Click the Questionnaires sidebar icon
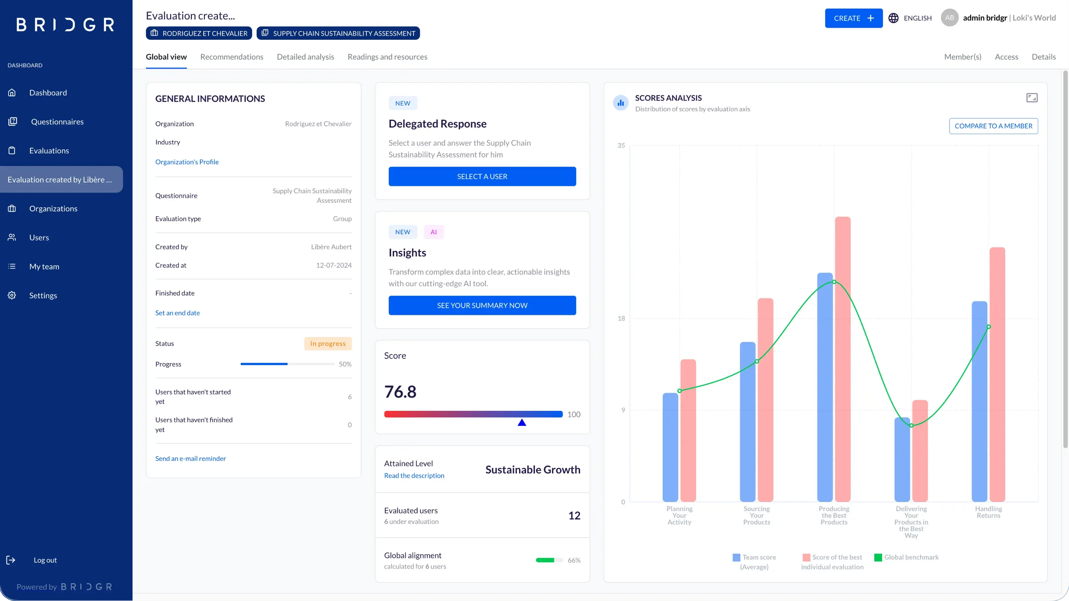The image size is (1069, 601). 13,122
